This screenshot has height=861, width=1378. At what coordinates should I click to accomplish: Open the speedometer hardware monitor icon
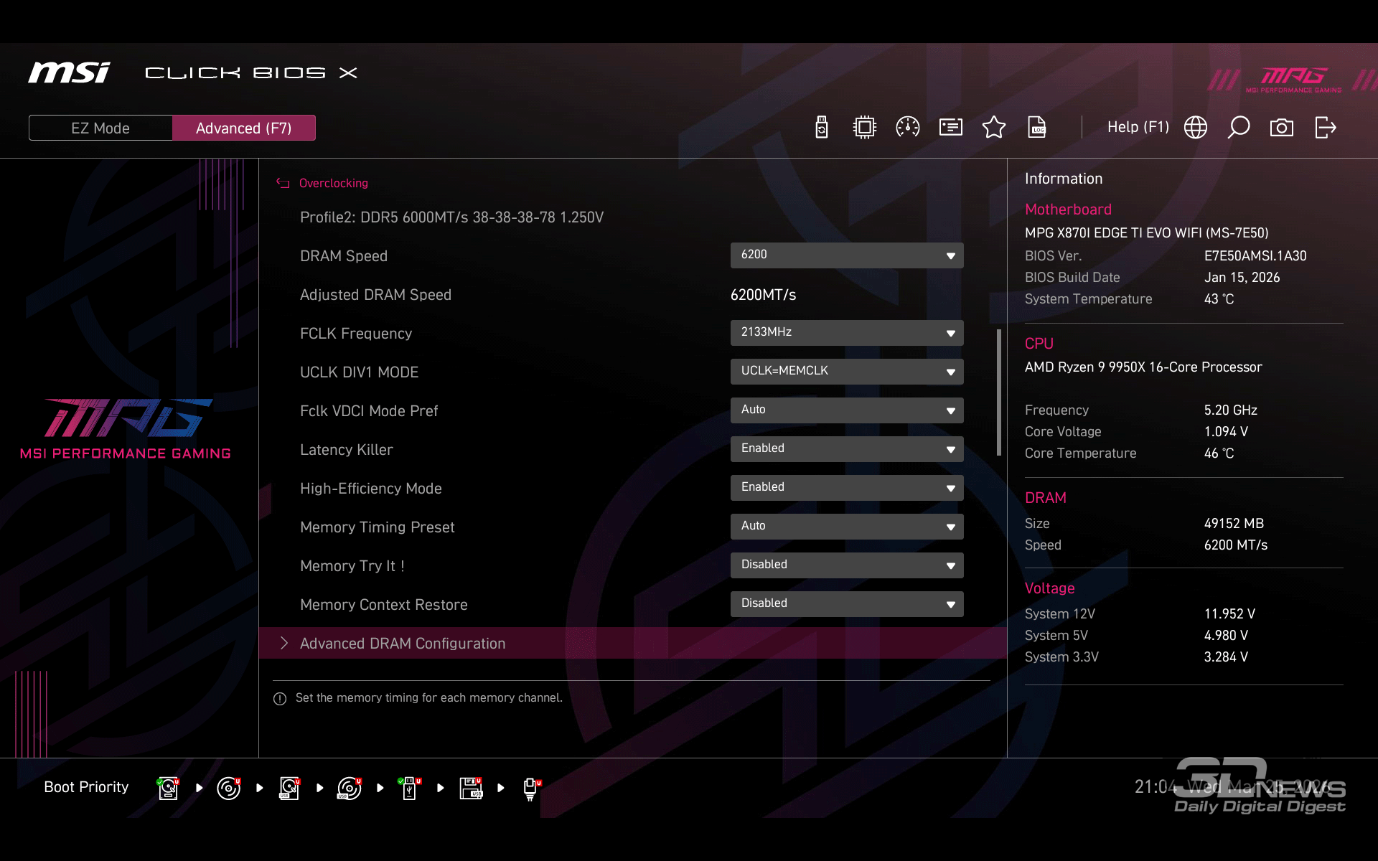click(x=908, y=128)
